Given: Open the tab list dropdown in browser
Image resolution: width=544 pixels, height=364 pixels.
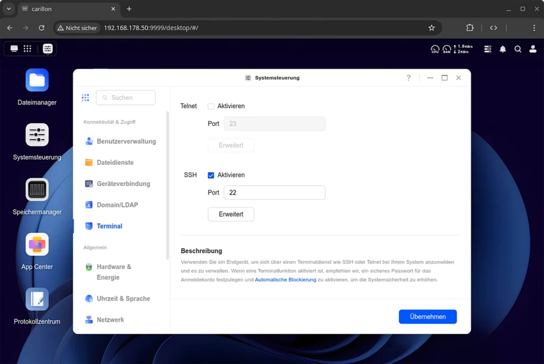Looking at the screenshot, I should tap(8, 9).
